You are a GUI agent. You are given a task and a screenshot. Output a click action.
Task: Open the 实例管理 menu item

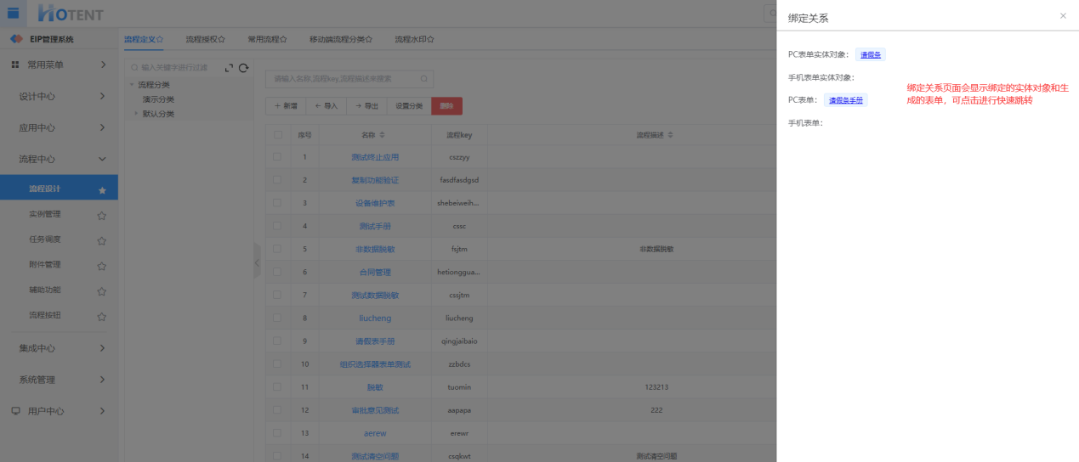[x=45, y=214]
